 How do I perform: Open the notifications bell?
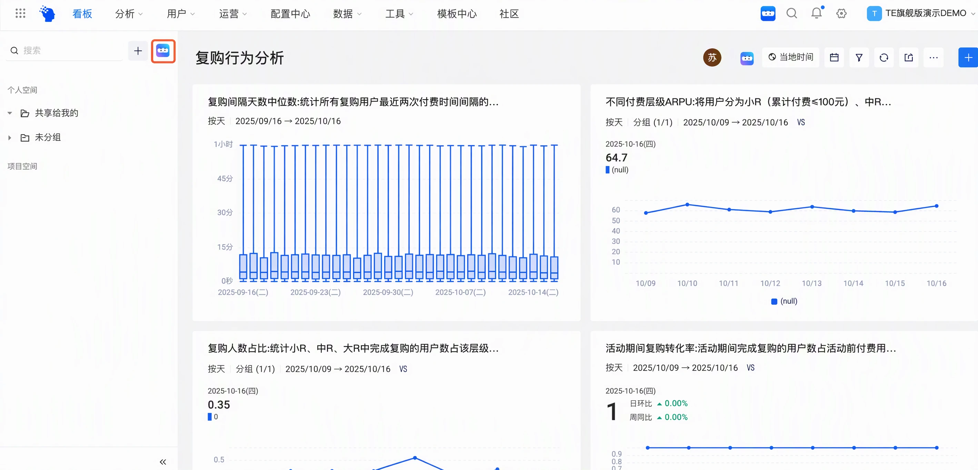coord(817,13)
